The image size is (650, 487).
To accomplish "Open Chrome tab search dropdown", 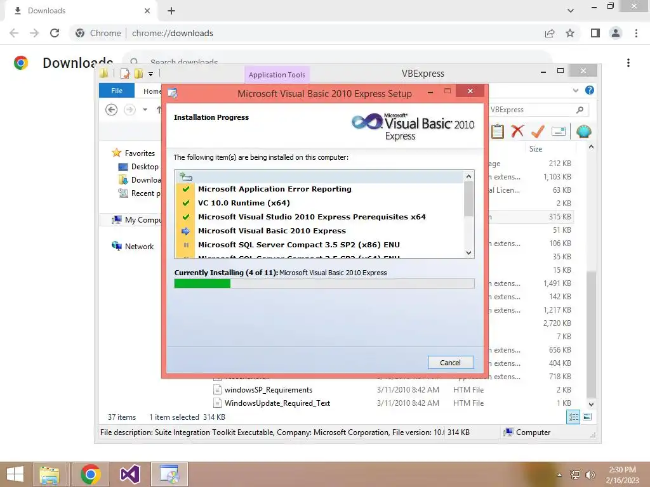I will click(x=571, y=11).
